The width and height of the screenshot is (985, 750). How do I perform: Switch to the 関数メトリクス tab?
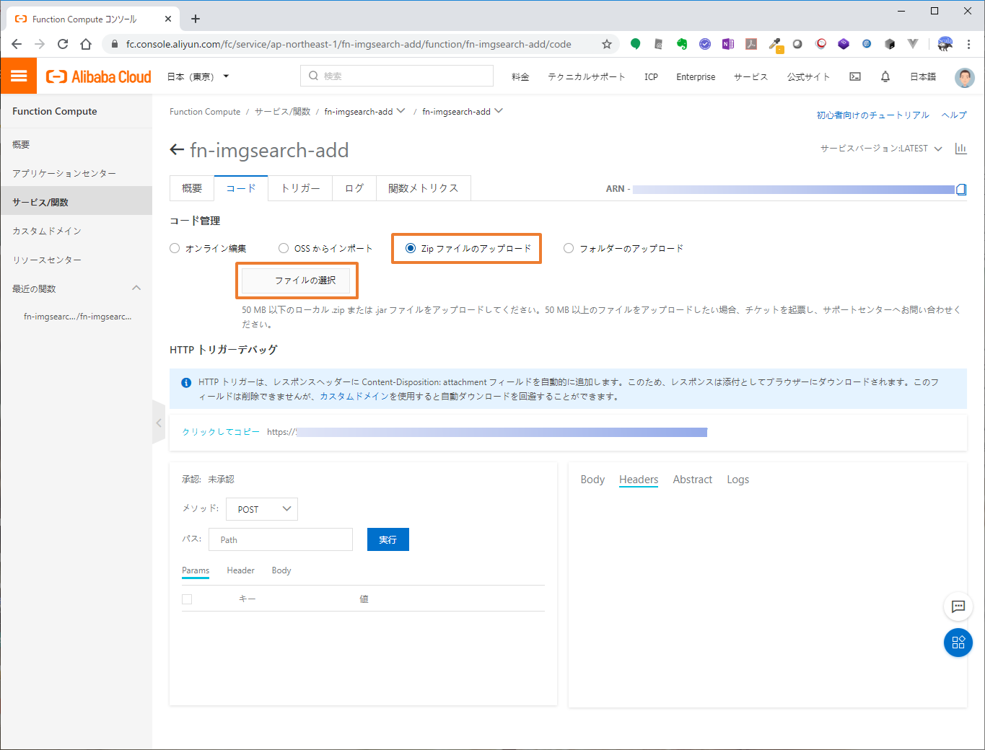coord(423,188)
